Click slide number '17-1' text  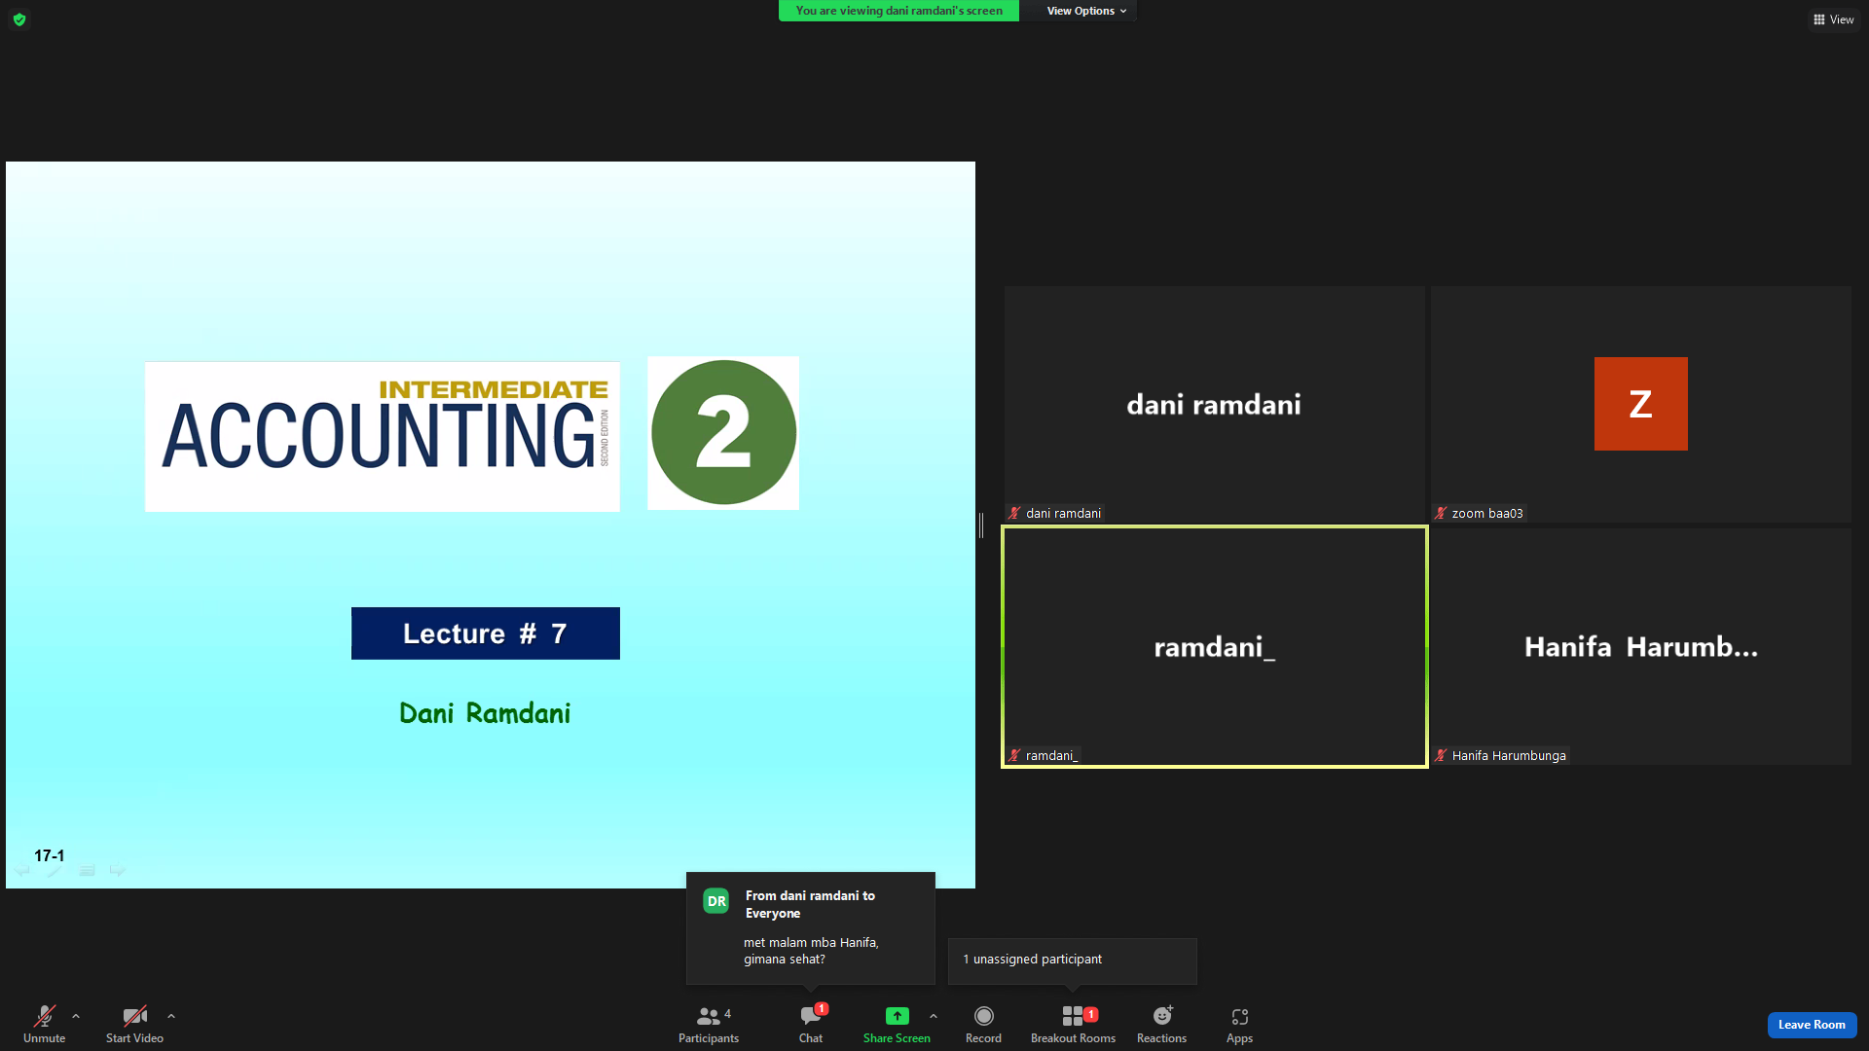coord(49,856)
